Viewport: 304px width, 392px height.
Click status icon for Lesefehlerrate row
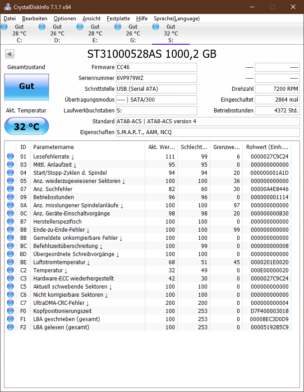10,156
